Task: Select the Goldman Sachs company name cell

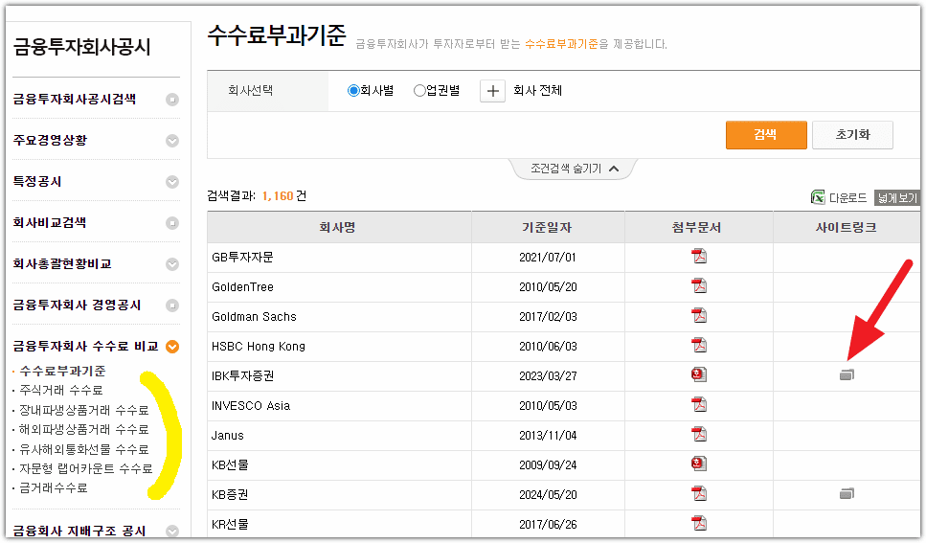Action: pos(339,317)
